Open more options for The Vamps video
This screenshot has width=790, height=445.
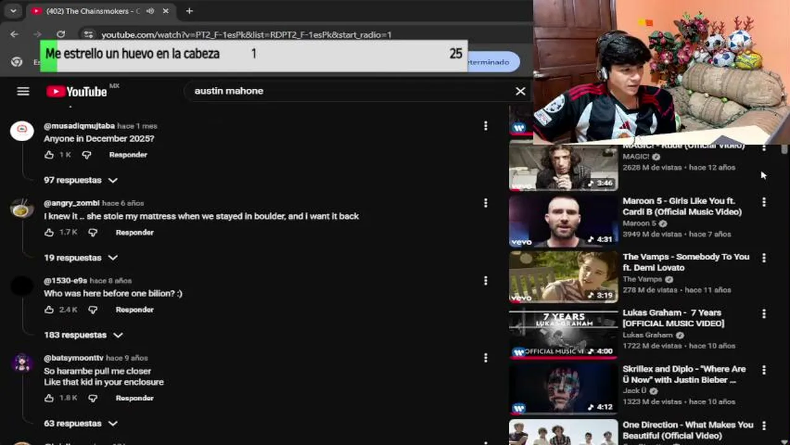(764, 258)
